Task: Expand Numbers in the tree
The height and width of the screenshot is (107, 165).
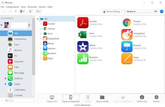Action: point(41,54)
